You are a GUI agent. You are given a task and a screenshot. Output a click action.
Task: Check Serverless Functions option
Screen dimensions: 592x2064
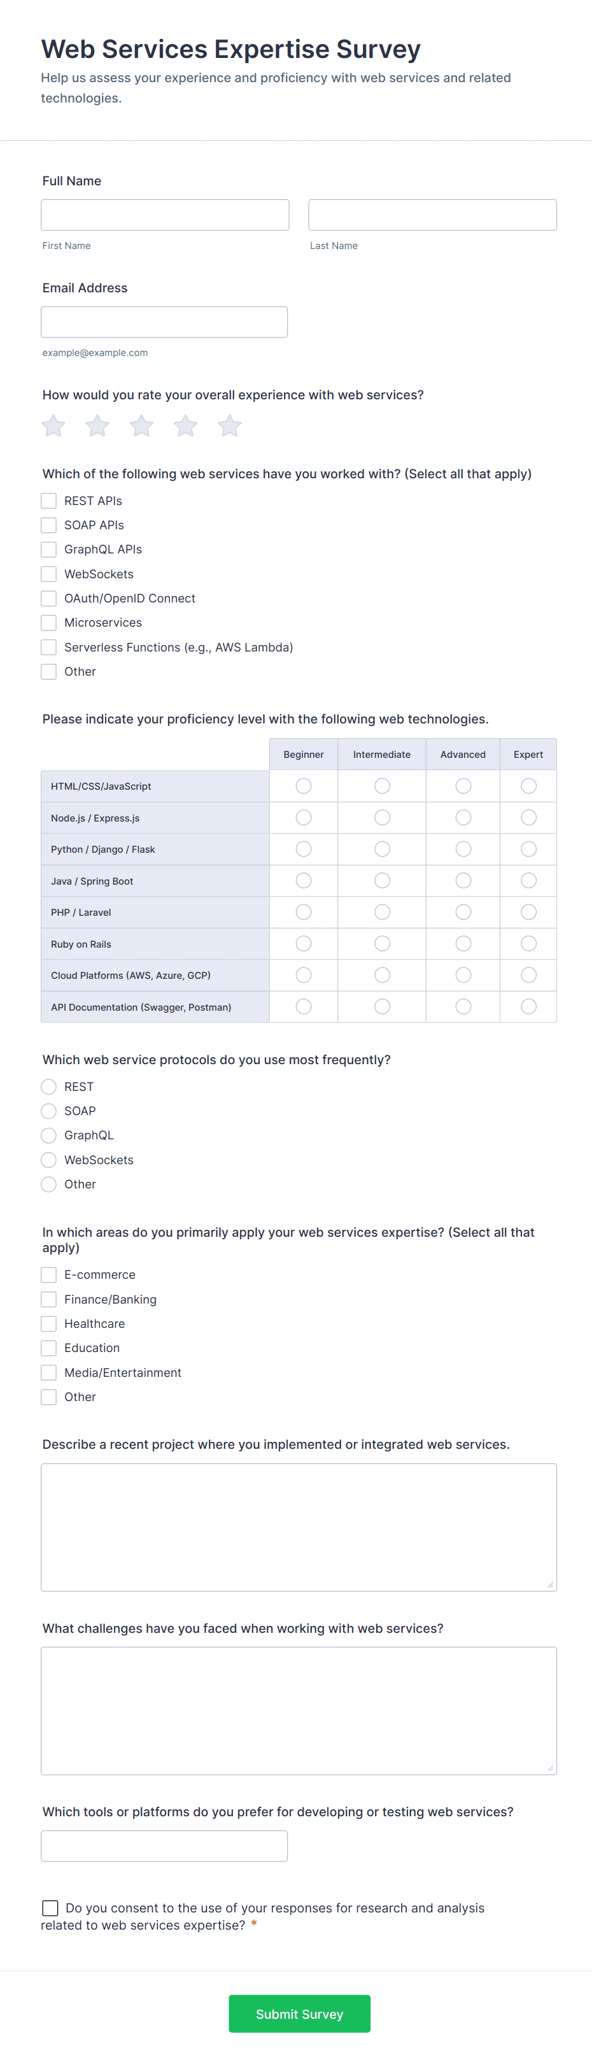pyautogui.click(x=48, y=646)
